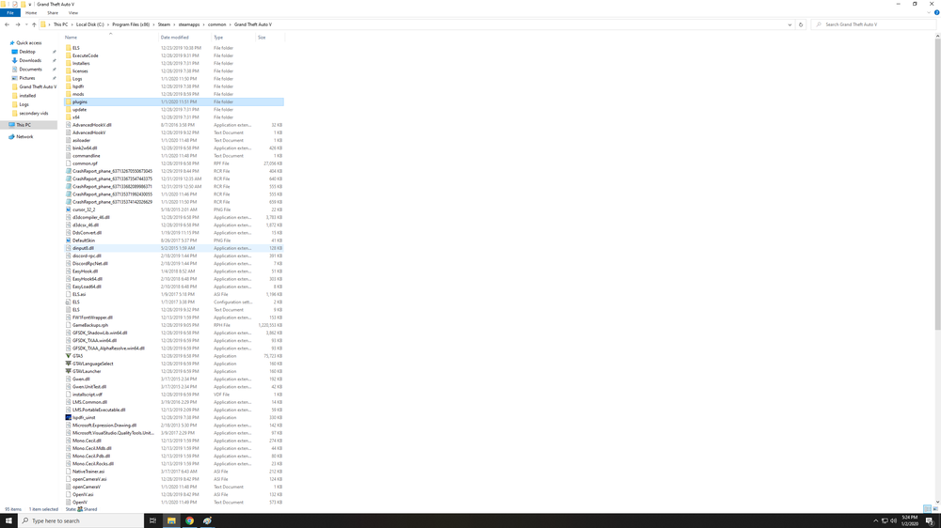Open the Action Center notifications icon
Viewport: 941px width, 528px height.
pos(929,520)
